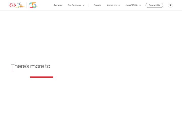This screenshot has width=182, height=113.
Task: Open the ESDlife logo homepage link
Action: pos(17,5)
